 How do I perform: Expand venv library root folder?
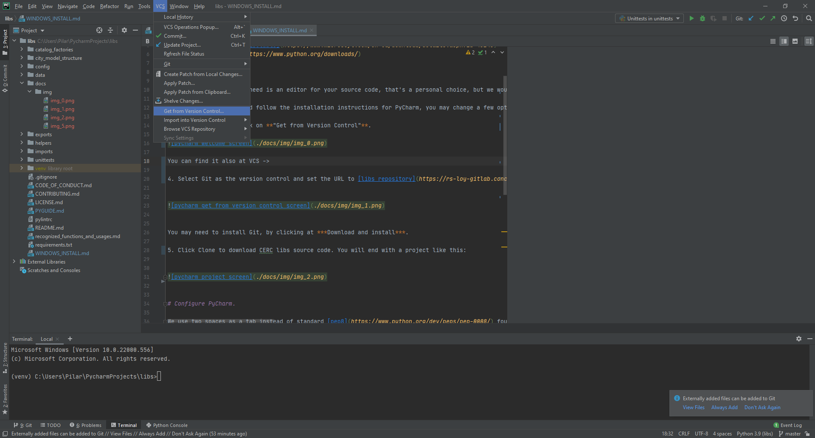click(22, 168)
